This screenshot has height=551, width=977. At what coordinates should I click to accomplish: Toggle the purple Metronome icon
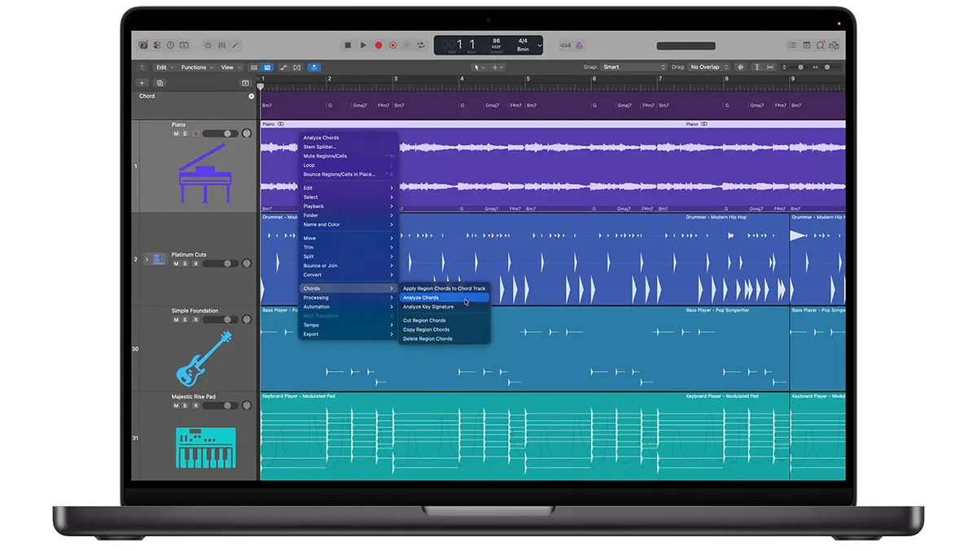click(x=579, y=46)
